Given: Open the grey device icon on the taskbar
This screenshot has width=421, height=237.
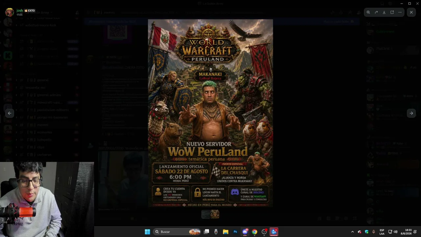Looking at the screenshot, I should pos(216,232).
